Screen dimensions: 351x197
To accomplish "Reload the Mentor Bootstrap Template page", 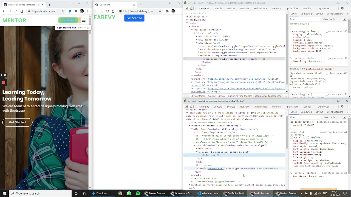I will coord(16,11).
